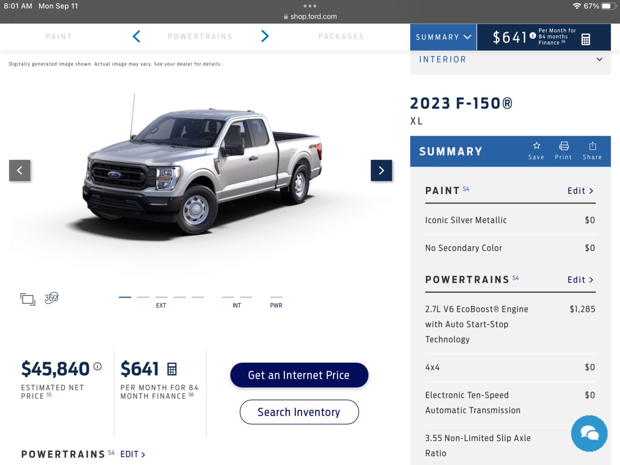Show the previous vehicle image
This screenshot has width=620, height=465.
pyautogui.click(x=20, y=170)
